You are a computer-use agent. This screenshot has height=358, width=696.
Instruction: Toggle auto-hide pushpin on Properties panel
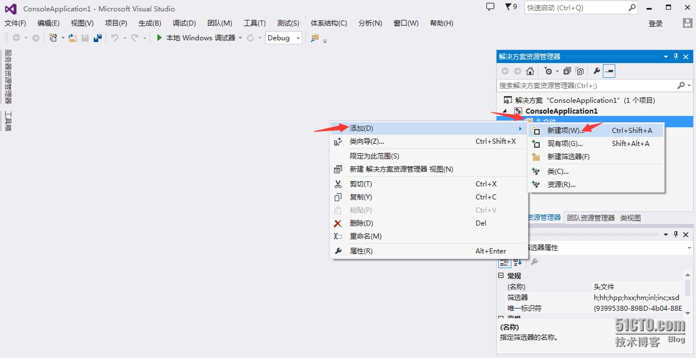point(676,234)
